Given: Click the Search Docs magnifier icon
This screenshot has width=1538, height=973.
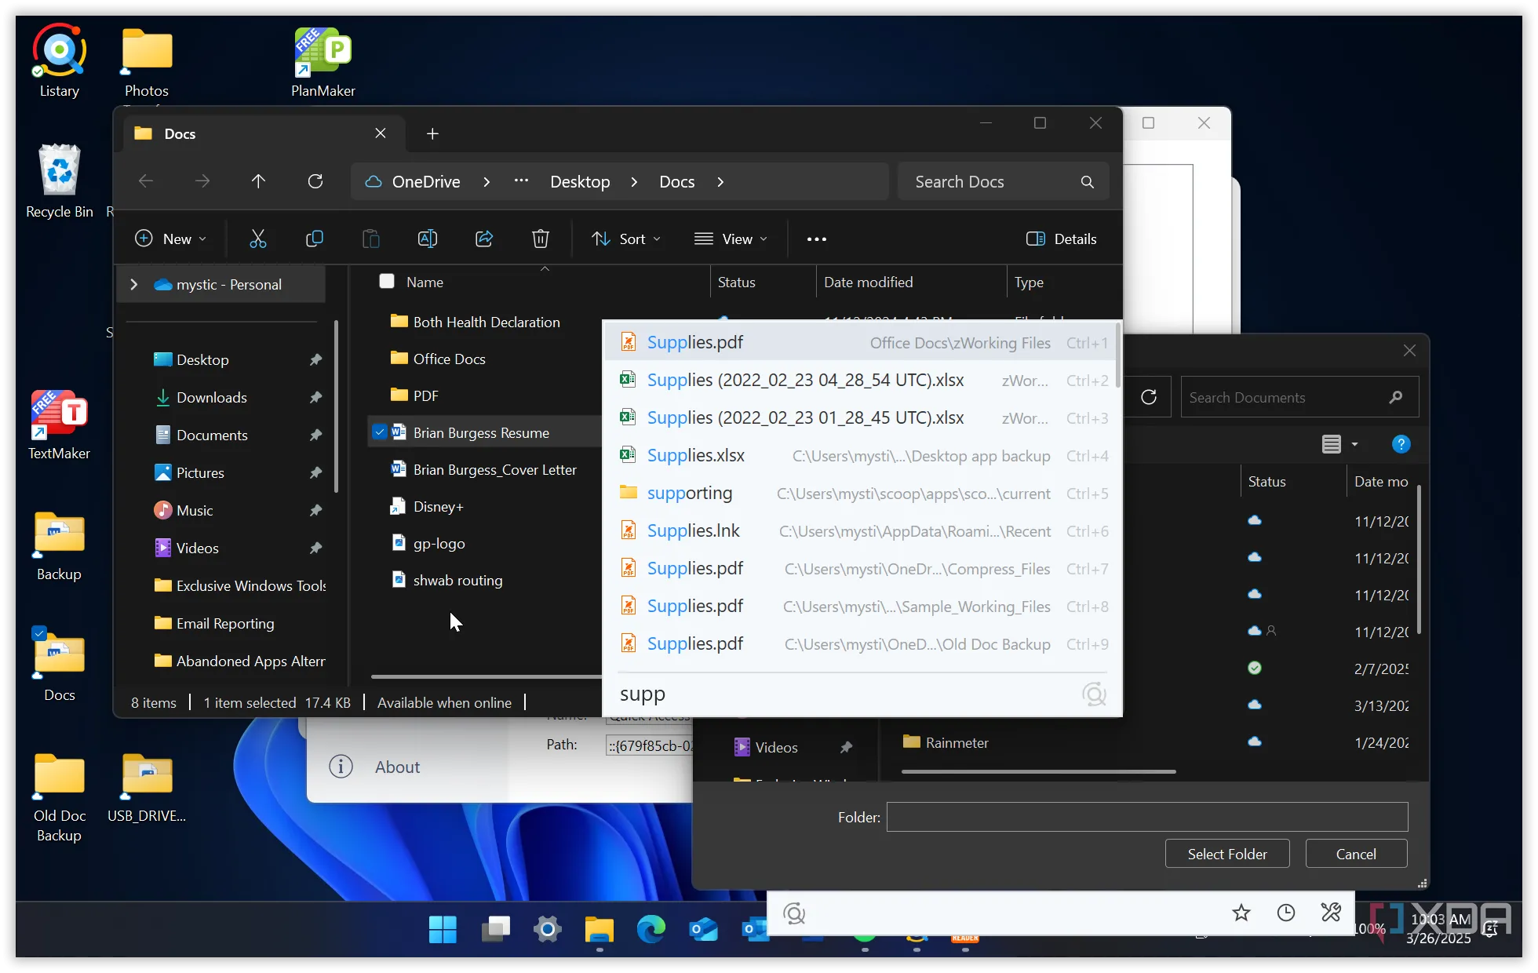Looking at the screenshot, I should 1087,182.
